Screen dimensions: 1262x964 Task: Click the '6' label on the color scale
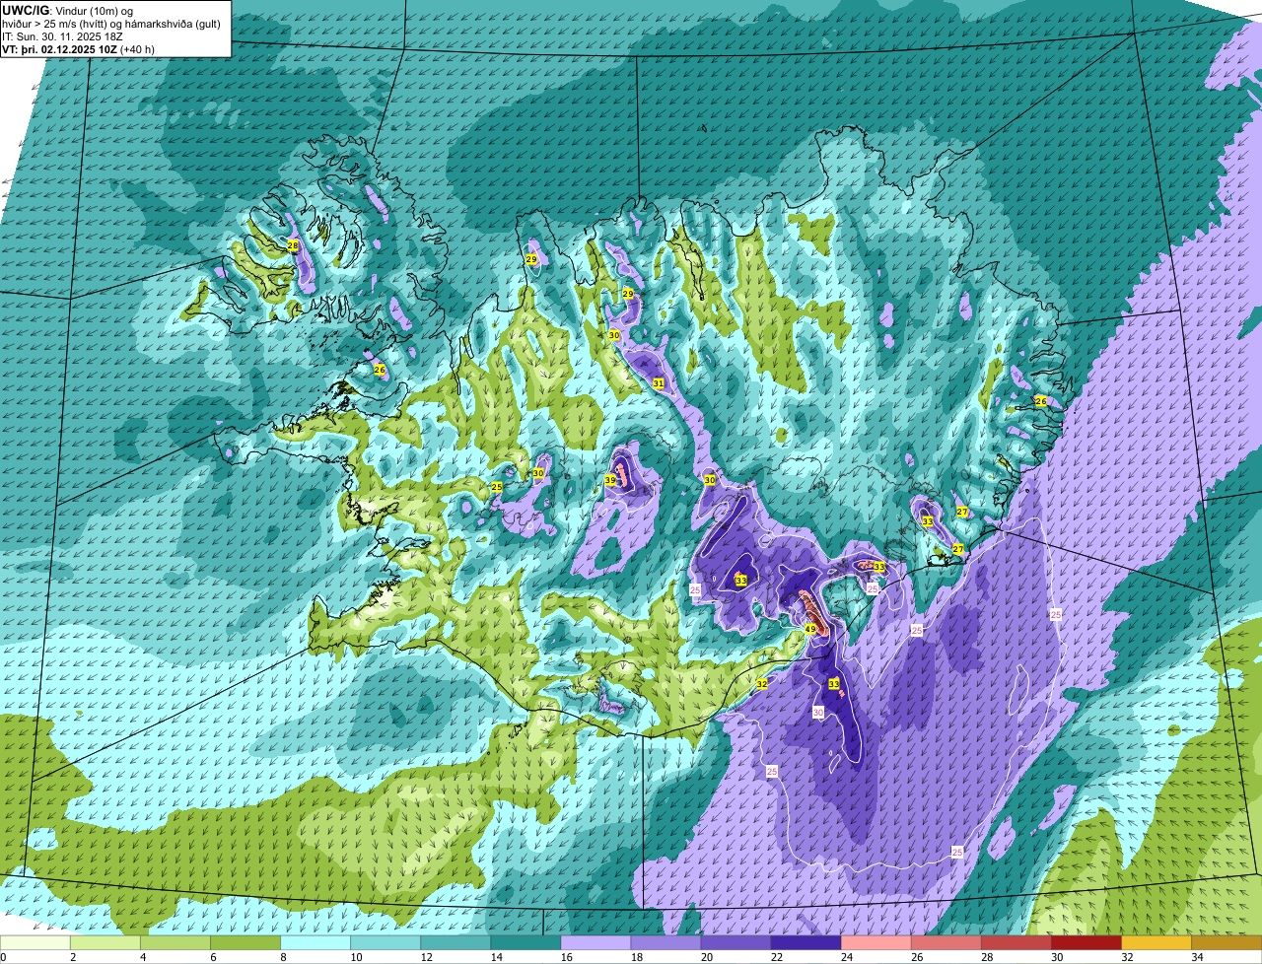[213, 957]
